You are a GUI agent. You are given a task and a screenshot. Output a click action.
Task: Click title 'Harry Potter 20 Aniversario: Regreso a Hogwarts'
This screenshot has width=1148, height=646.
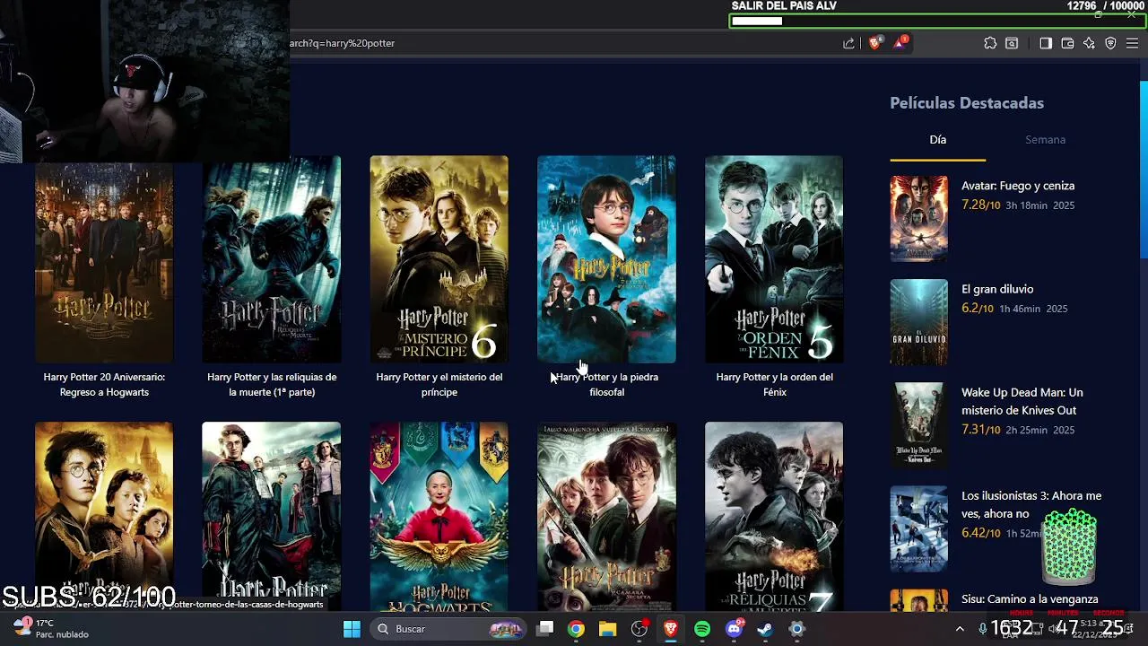pyautogui.click(x=104, y=385)
